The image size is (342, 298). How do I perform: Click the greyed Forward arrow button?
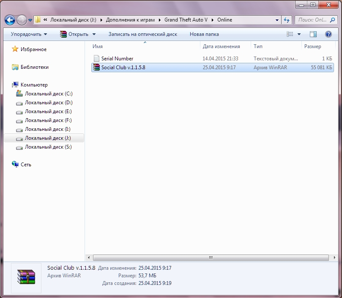pyautogui.click(x=22, y=20)
